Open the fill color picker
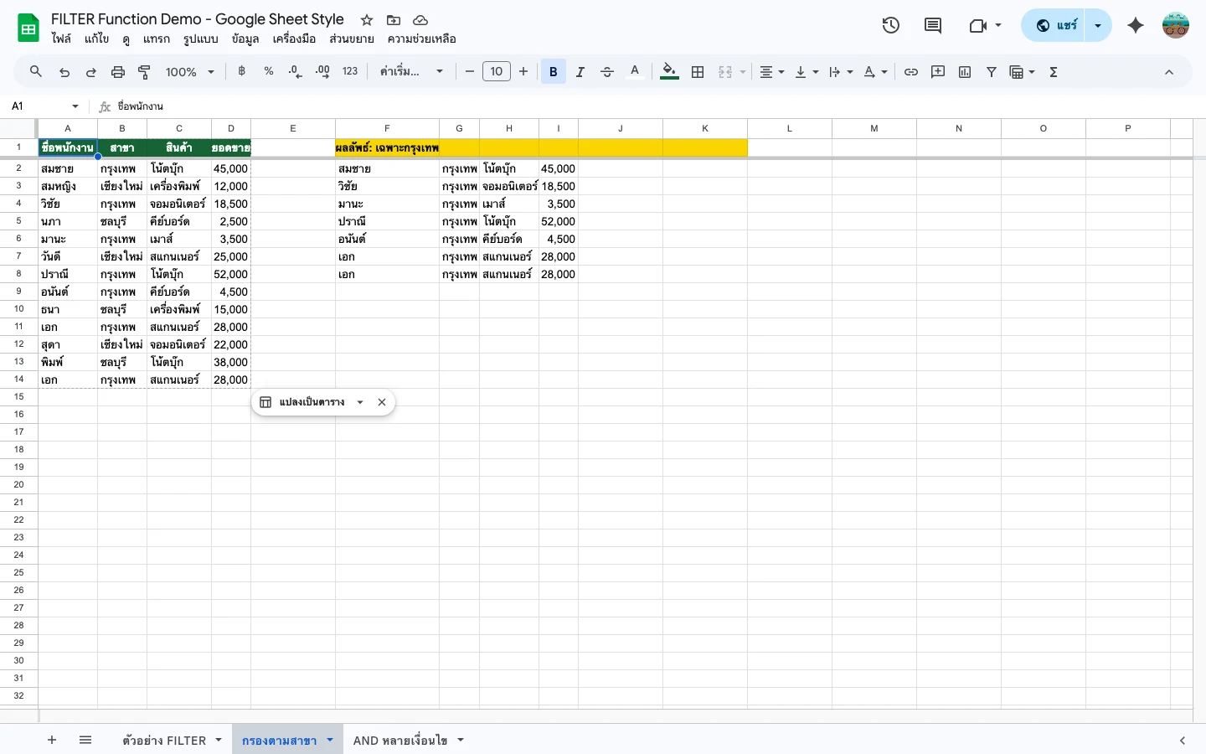 669,72
